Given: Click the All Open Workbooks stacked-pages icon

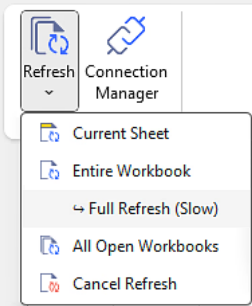Looking at the screenshot, I should click(50, 245).
